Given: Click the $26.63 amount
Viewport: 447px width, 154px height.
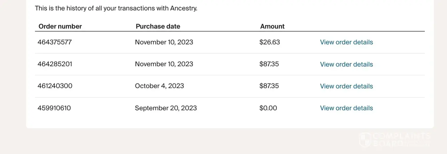Looking at the screenshot, I should point(270,42).
